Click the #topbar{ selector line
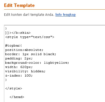 13,46
